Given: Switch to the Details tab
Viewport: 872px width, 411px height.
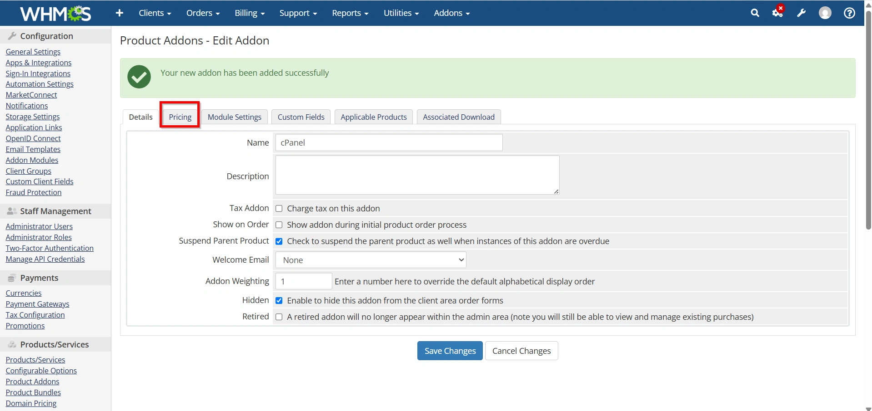Looking at the screenshot, I should [140, 117].
